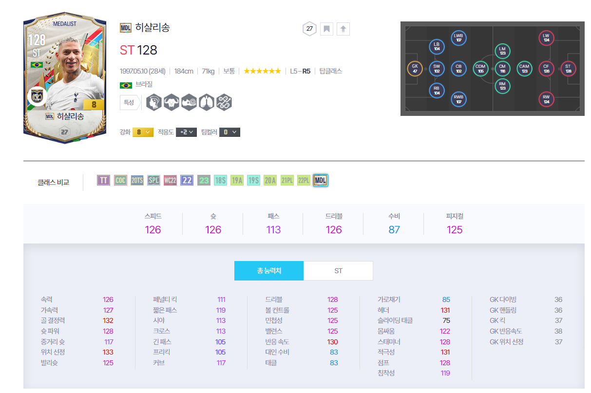Choose the gray 23 class icon
Screen dimensions: 591x393
pyautogui.click(x=204, y=180)
